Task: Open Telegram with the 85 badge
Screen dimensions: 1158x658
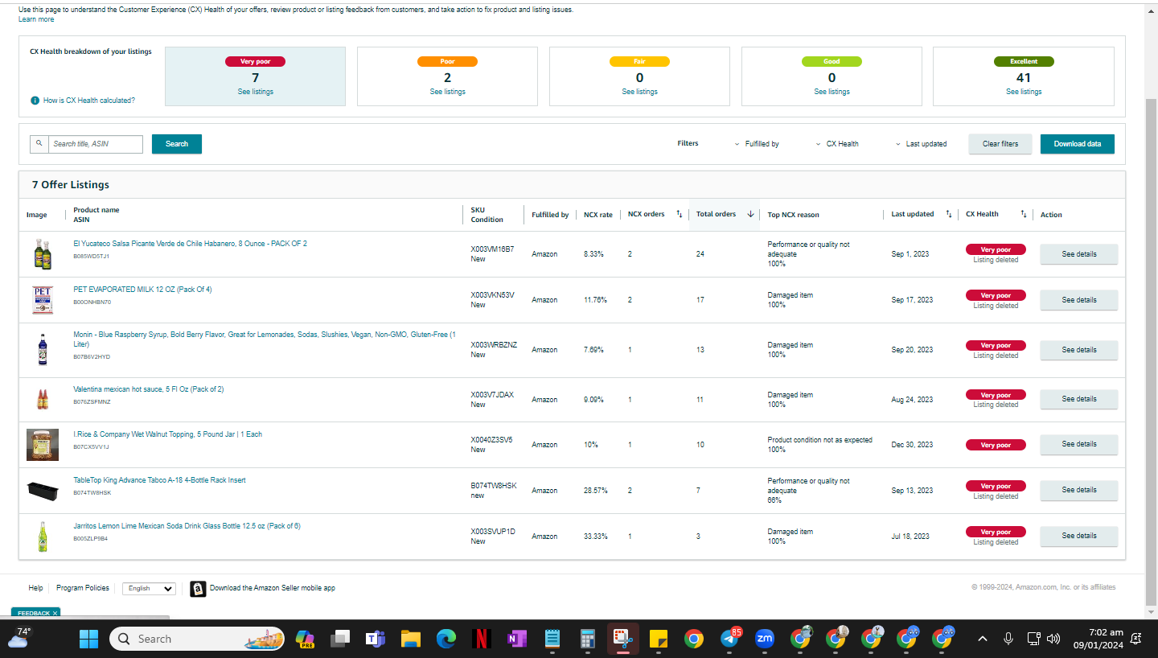Action: [x=729, y=639]
